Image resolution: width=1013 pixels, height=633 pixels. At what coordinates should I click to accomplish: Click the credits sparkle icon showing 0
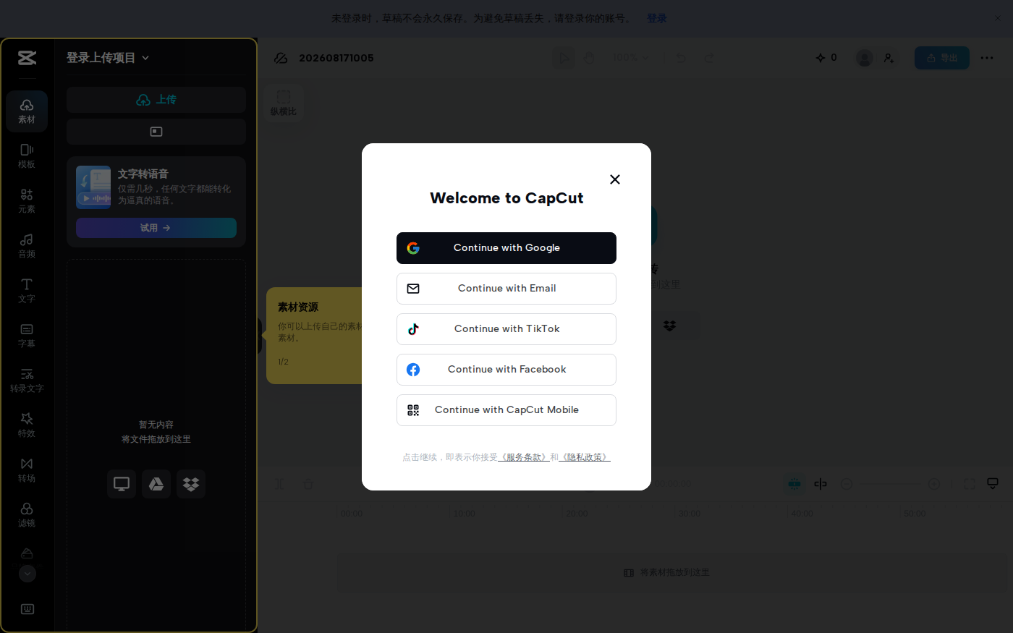pos(826,58)
